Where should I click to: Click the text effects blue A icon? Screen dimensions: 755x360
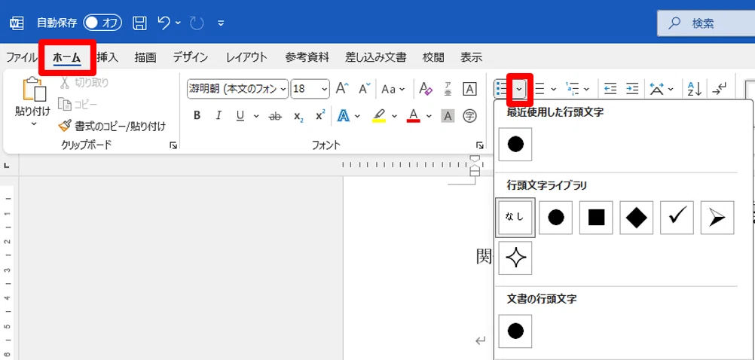tap(344, 115)
